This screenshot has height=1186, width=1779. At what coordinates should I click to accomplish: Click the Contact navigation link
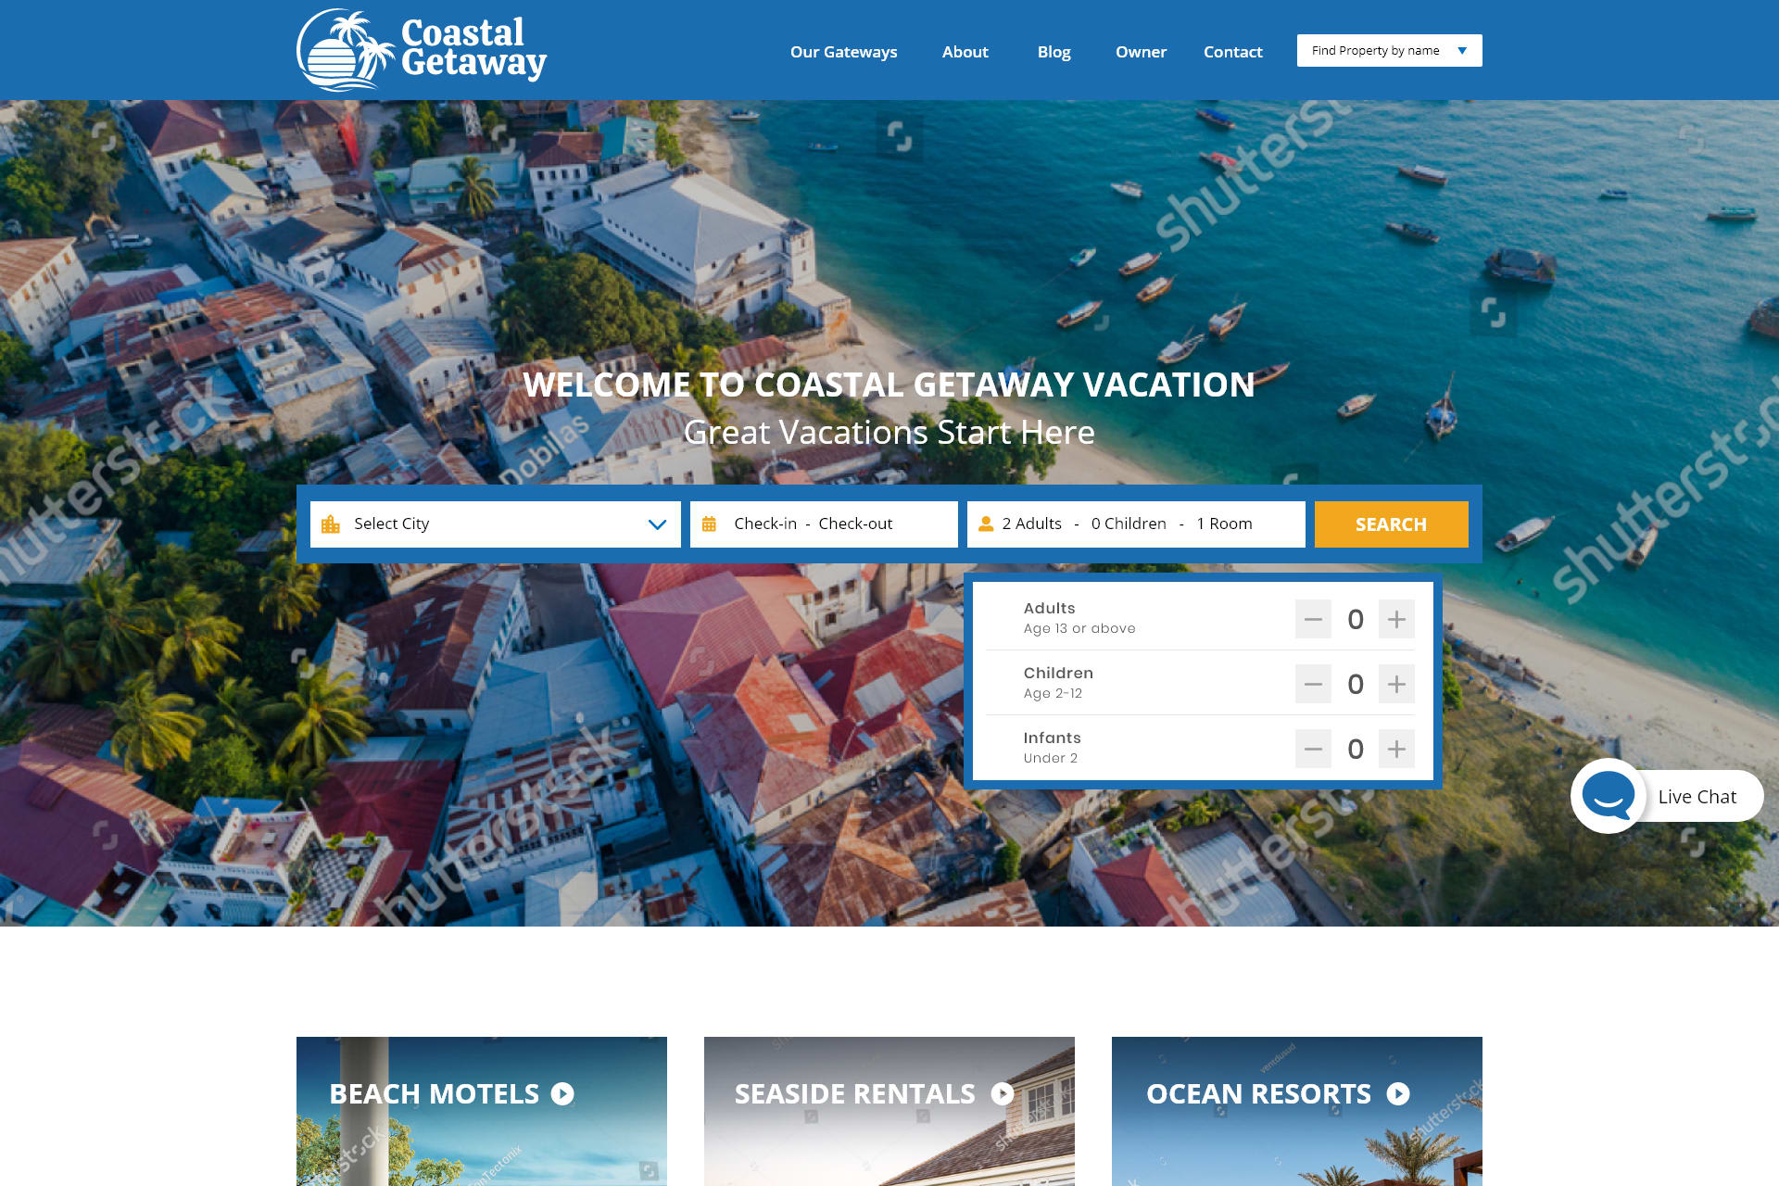[1233, 50]
